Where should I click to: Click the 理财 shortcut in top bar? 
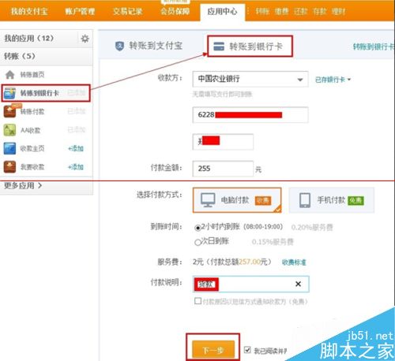(x=338, y=11)
